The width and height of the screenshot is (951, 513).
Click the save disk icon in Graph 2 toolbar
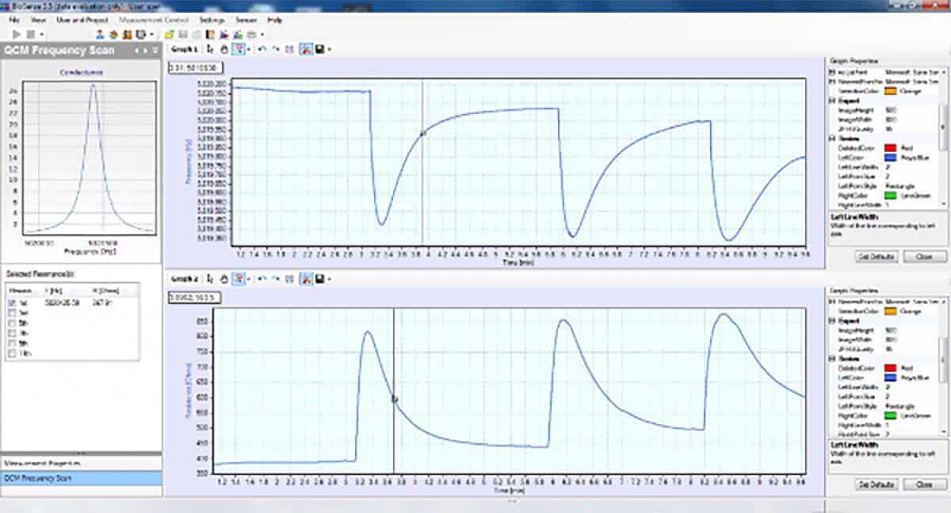click(x=319, y=279)
